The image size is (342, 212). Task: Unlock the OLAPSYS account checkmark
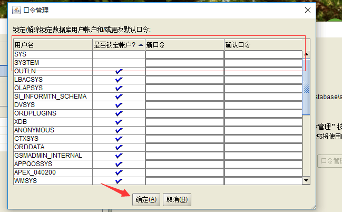(x=119, y=89)
